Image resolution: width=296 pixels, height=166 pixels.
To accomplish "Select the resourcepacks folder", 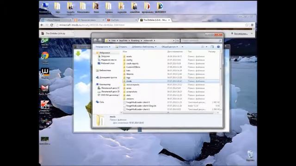I will pyautogui.click(x=133, y=85).
